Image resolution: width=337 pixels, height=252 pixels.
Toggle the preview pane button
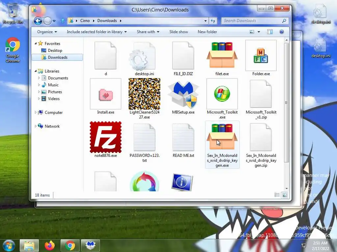270,32
